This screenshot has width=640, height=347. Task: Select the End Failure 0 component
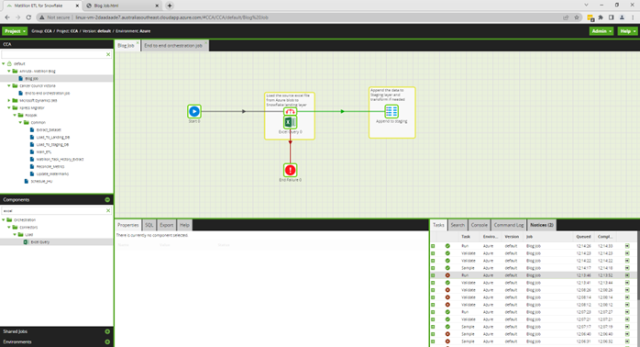291,170
